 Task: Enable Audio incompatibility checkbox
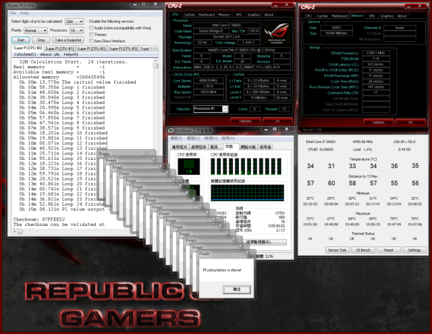(x=91, y=28)
